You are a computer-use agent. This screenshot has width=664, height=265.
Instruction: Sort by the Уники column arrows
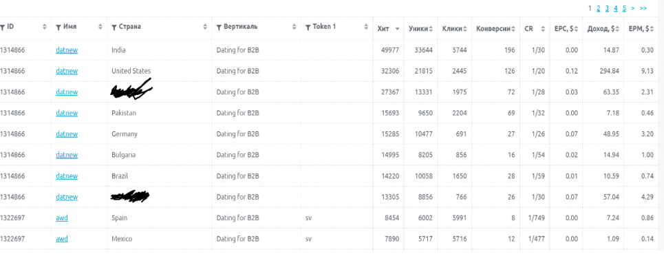pos(431,29)
